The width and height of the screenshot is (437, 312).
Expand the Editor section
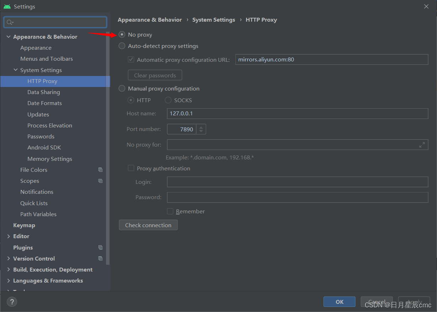(x=9, y=236)
